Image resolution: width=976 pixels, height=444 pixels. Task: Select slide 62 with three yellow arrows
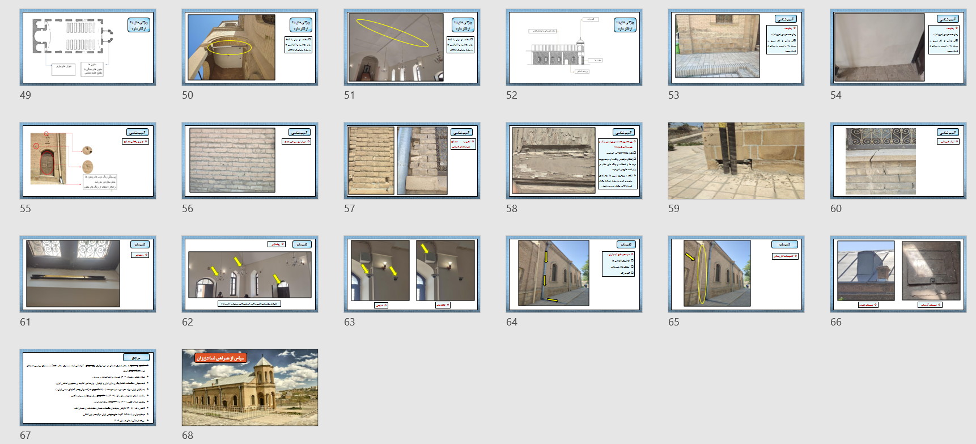pos(250,274)
